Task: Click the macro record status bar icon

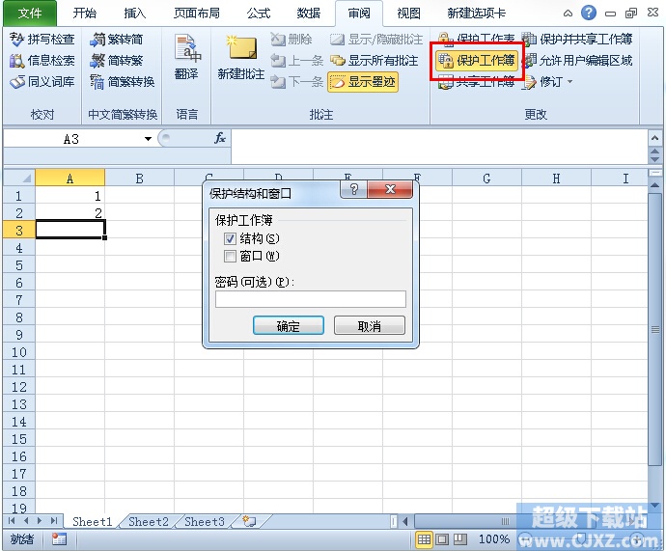Action: 59,539
